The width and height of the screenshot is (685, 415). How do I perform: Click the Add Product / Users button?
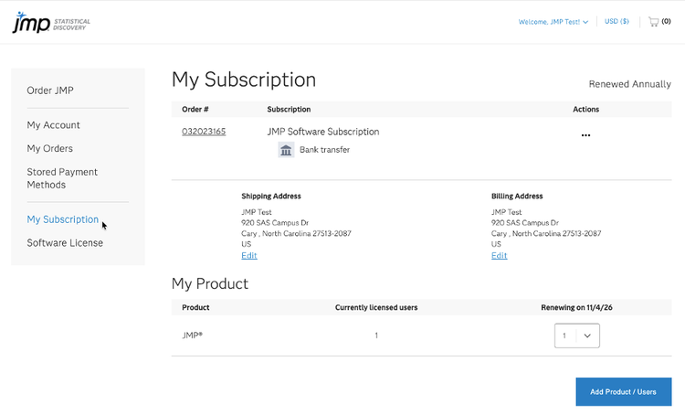(623, 392)
